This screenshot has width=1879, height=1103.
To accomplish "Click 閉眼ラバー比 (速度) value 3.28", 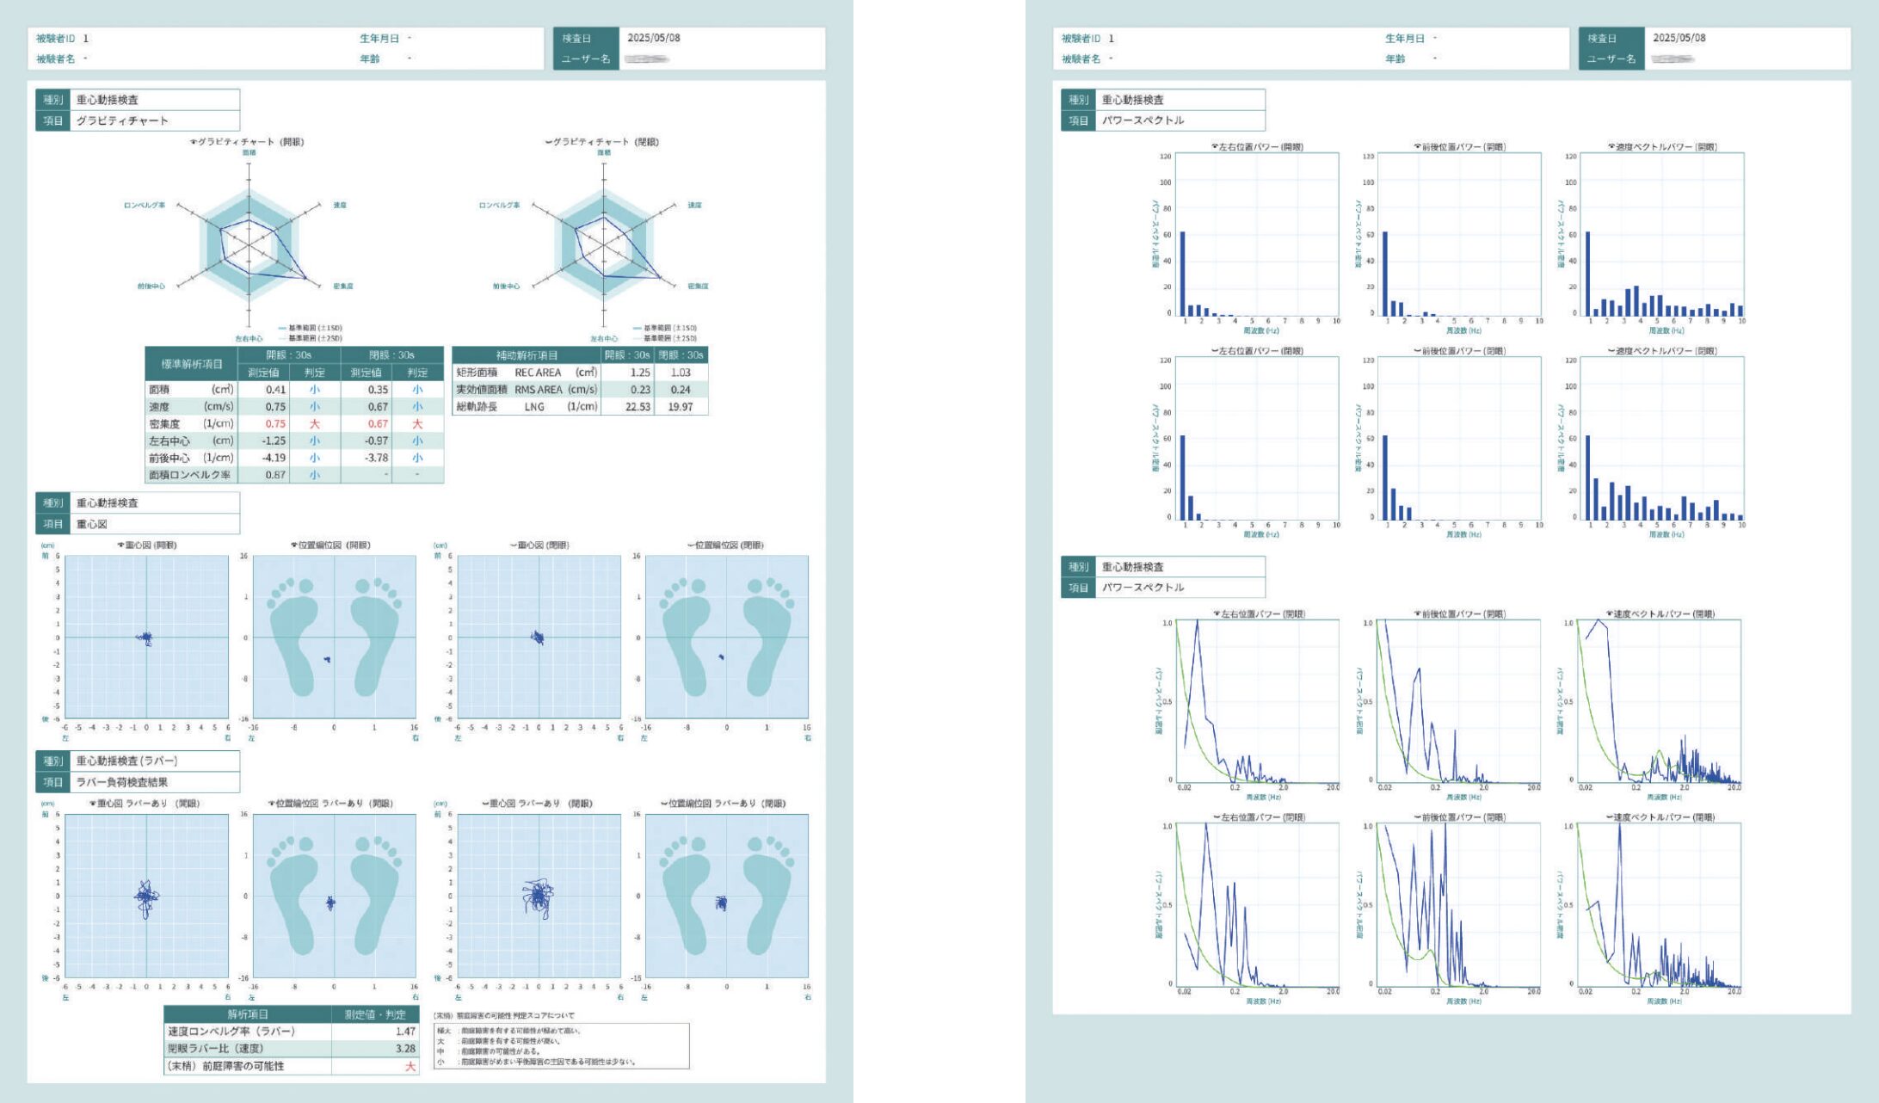I will 405,1049.
